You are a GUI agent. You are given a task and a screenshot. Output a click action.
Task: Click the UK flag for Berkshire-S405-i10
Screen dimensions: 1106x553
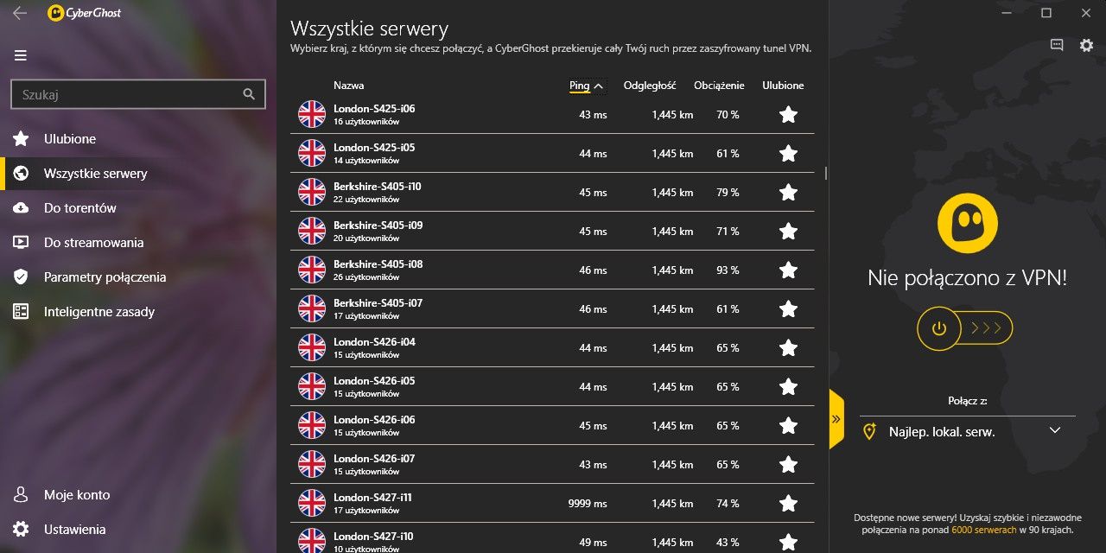tap(312, 192)
